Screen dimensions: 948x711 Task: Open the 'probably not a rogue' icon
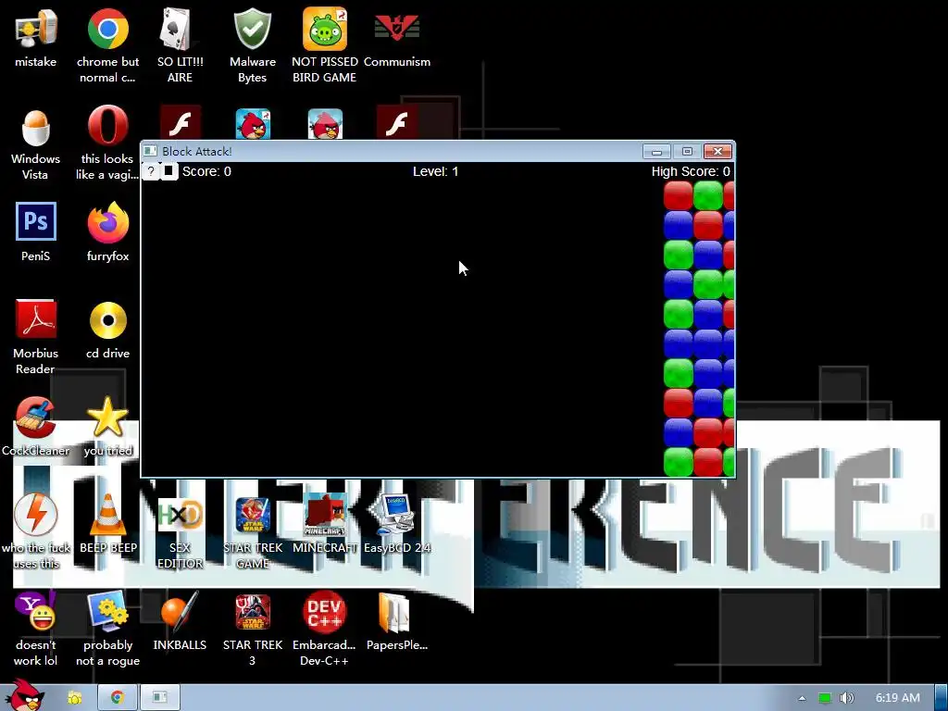click(x=107, y=629)
